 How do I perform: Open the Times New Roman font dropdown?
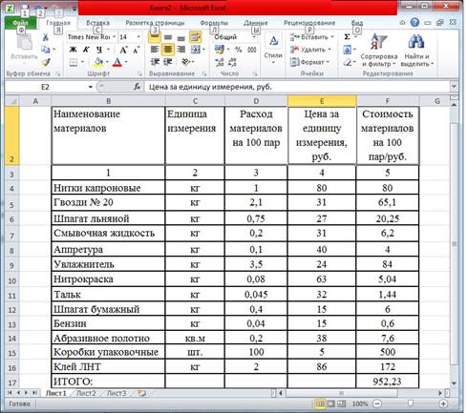114,37
